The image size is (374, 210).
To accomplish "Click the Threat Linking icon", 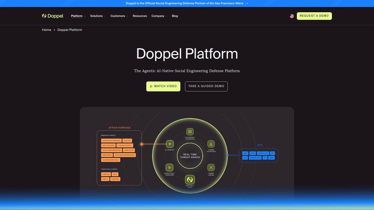I will pos(211,168).
